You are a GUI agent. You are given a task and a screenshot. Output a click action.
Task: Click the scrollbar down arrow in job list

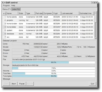click(96, 38)
